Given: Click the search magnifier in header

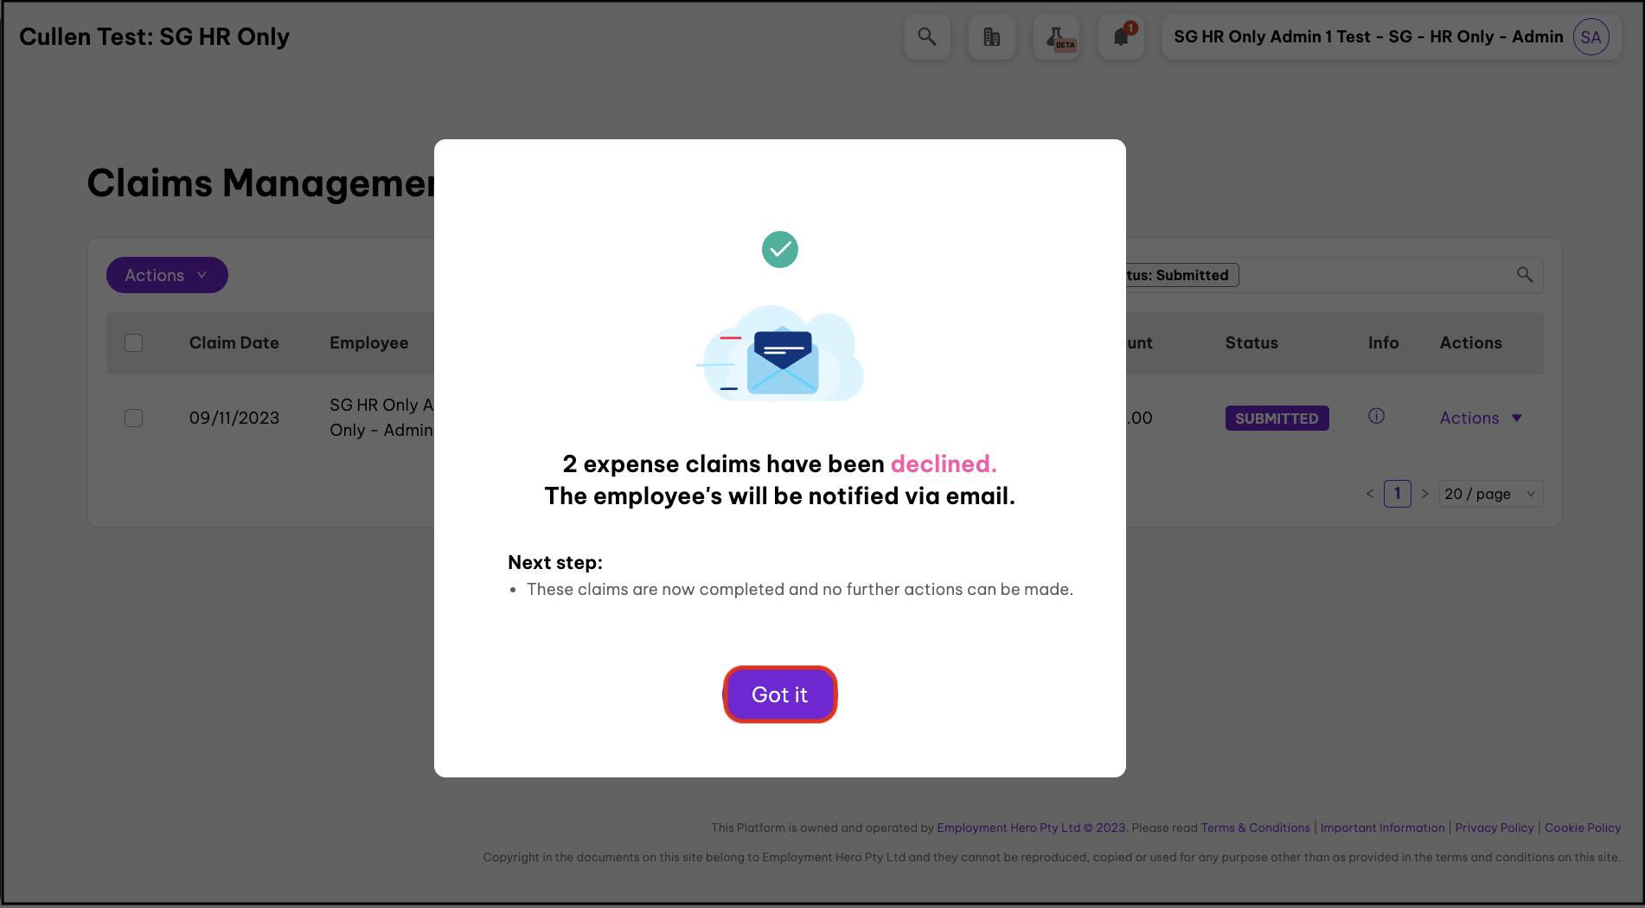Looking at the screenshot, I should pos(927,37).
